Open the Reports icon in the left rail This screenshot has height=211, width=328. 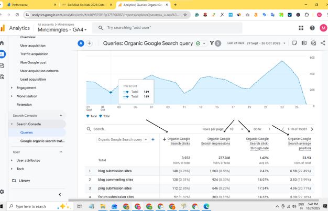2,54
